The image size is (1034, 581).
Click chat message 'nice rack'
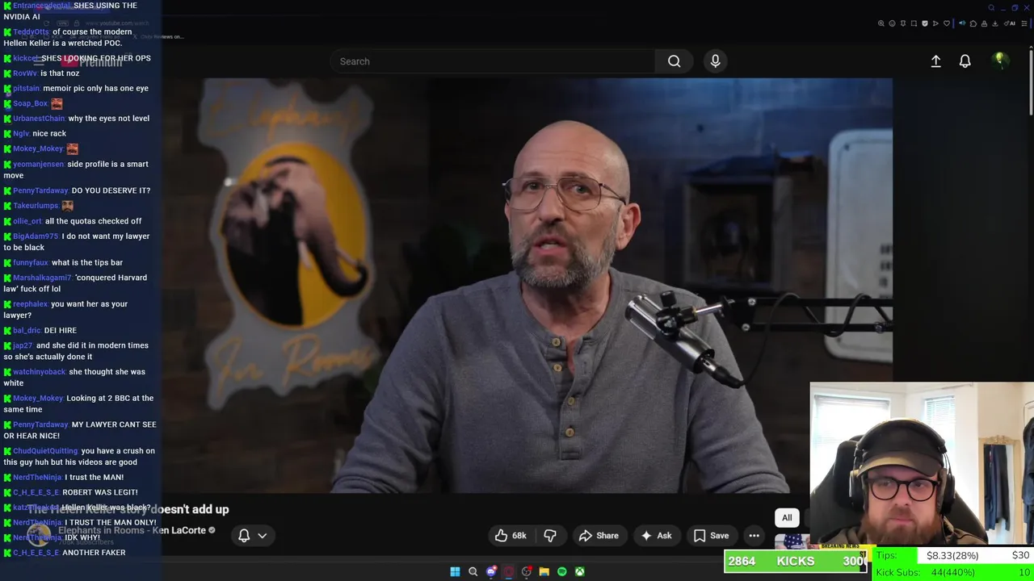point(49,134)
